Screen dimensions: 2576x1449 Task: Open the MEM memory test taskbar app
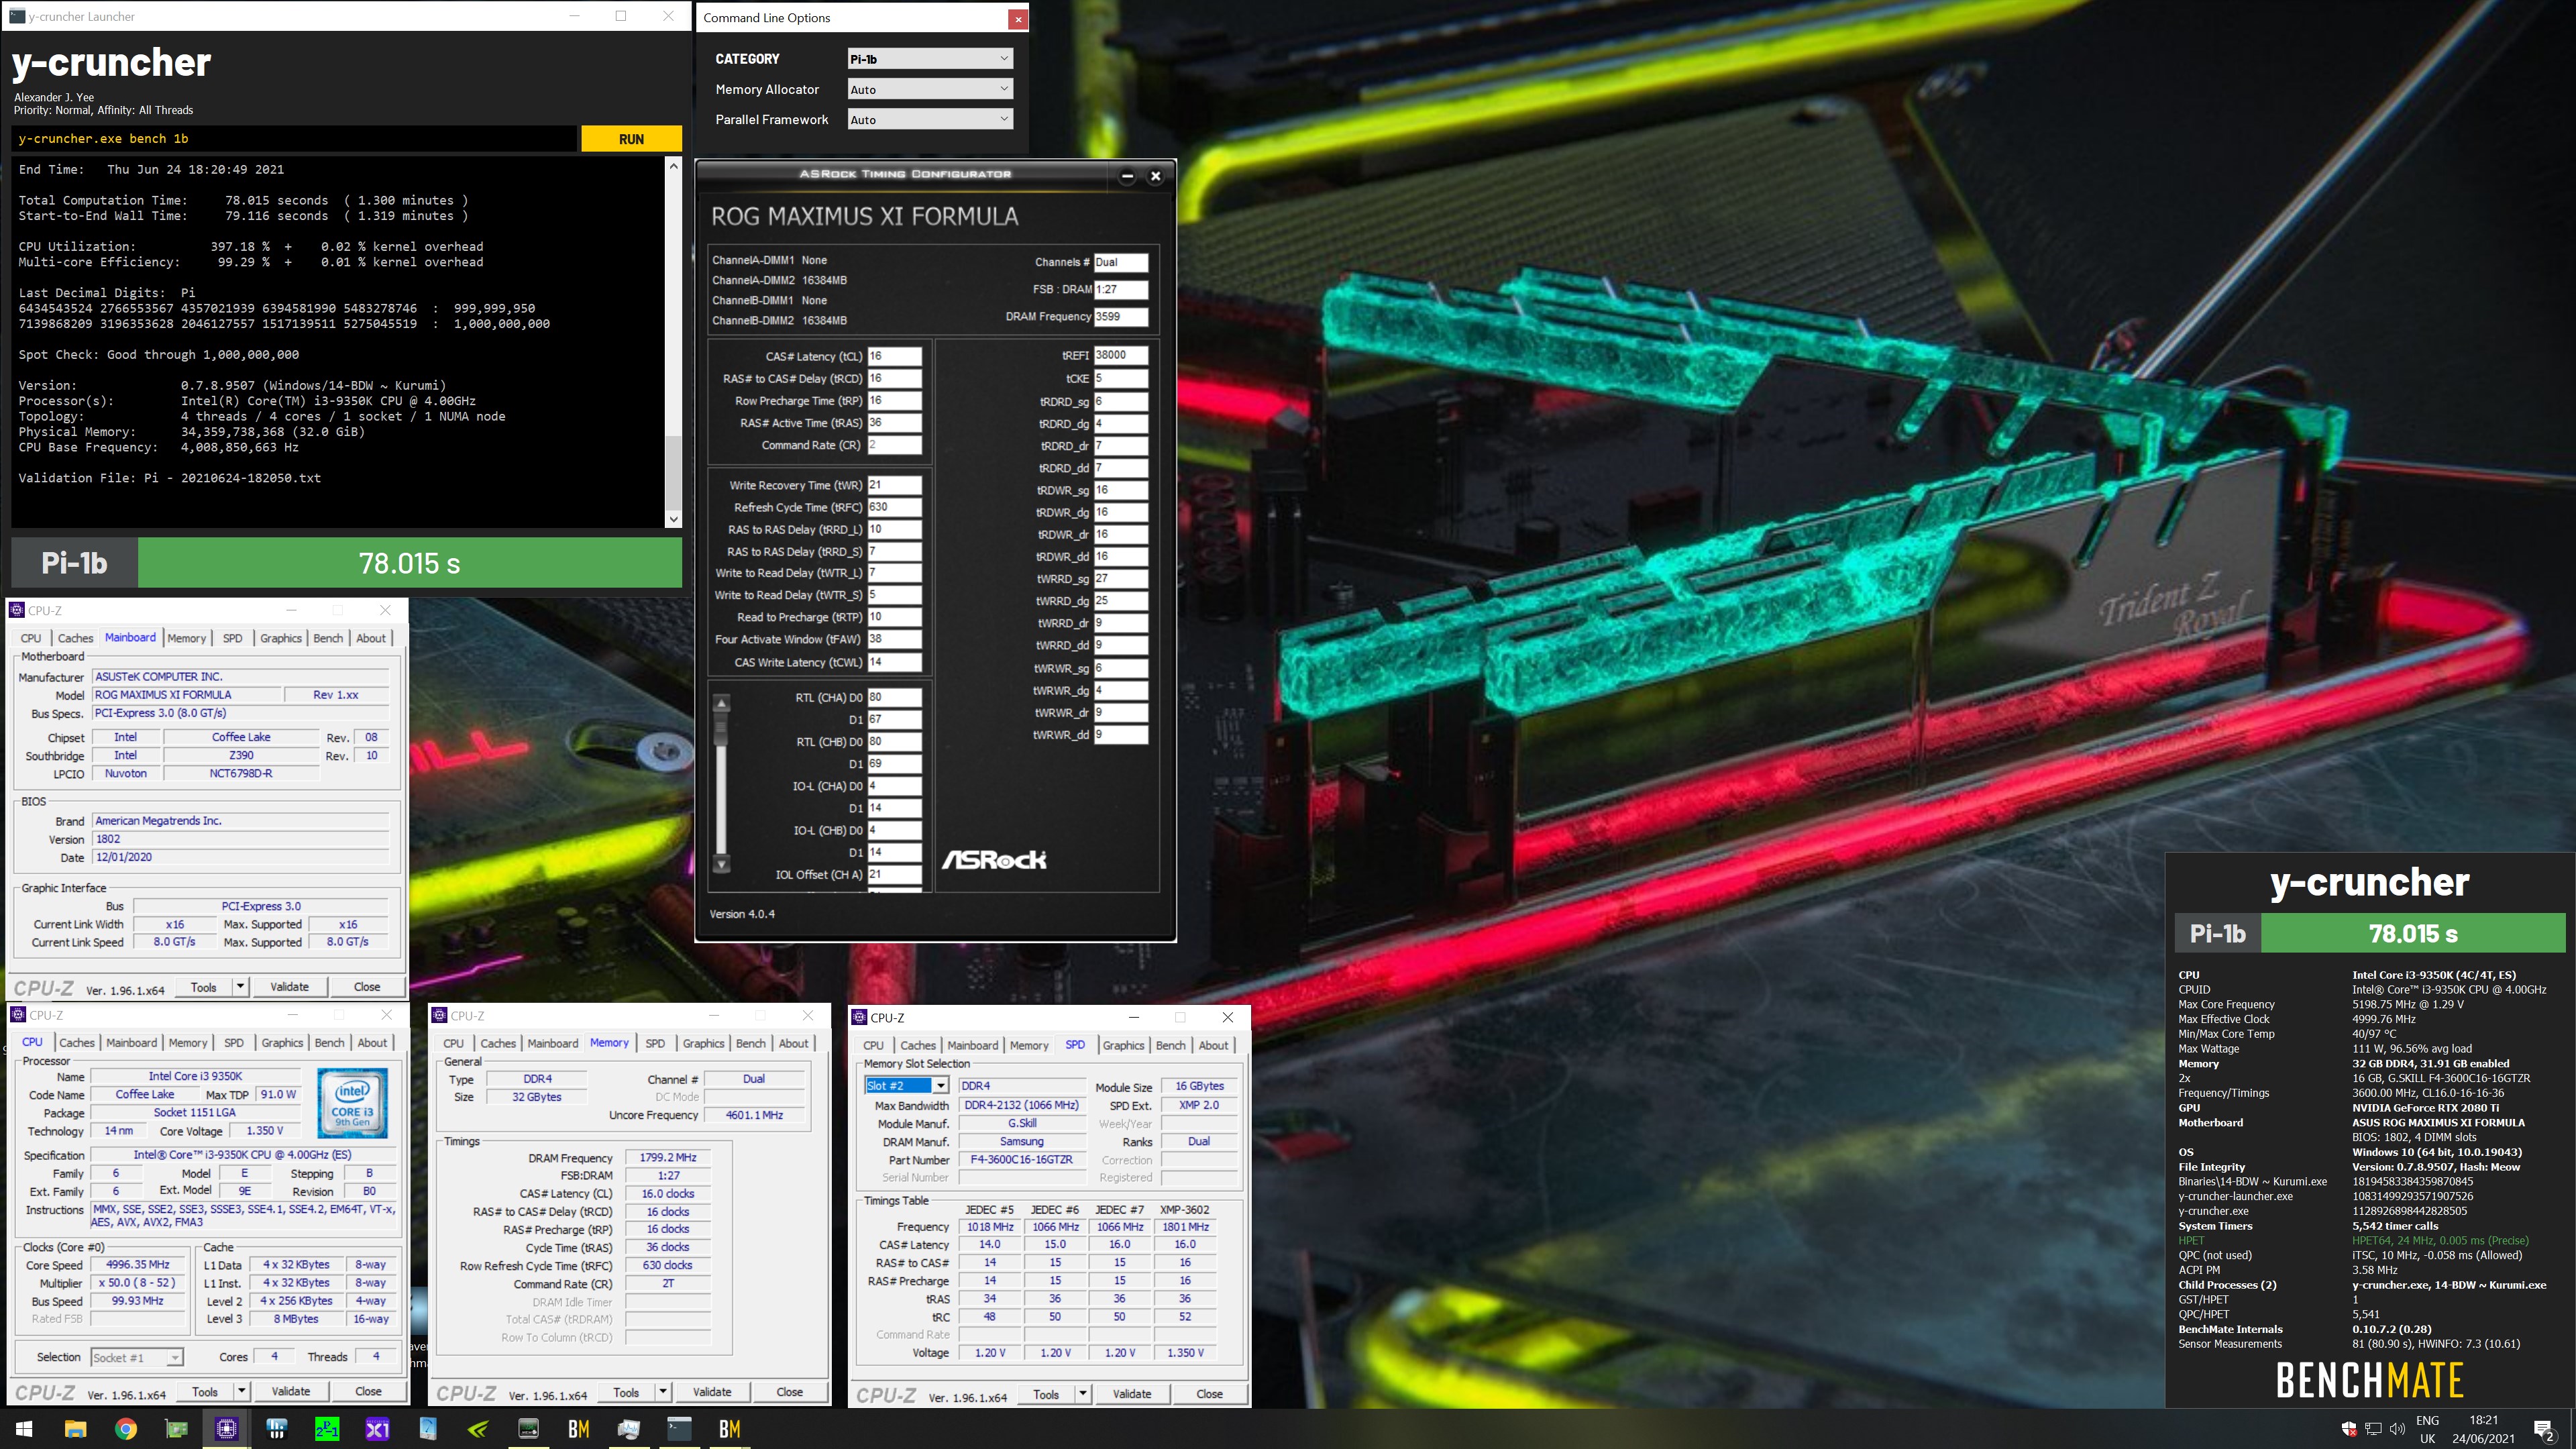tap(528, 1429)
